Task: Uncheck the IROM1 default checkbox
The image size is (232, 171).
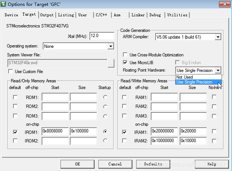Action: click(15, 132)
